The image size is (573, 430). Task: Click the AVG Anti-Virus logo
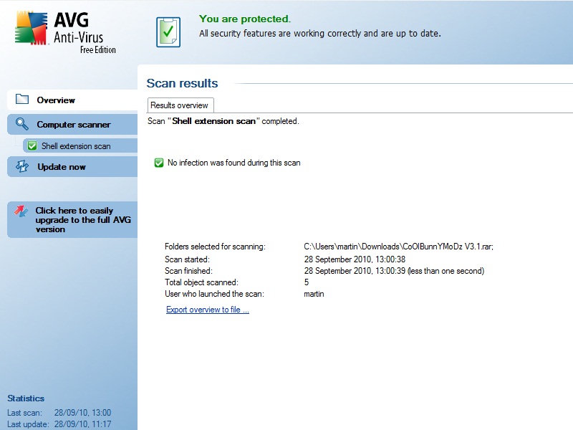[x=66, y=32]
